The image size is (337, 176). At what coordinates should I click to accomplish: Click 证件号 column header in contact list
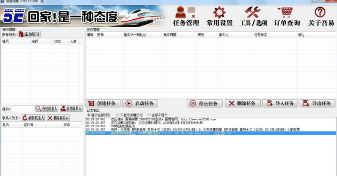[42, 125]
